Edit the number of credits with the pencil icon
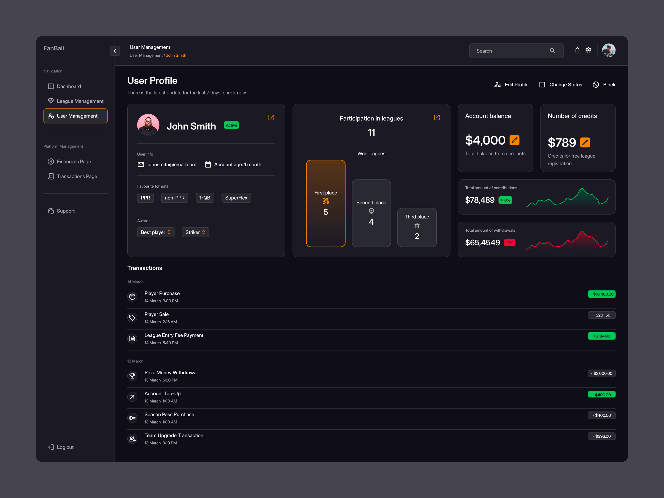This screenshot has width=664, height=498. [x=585, y=143]
